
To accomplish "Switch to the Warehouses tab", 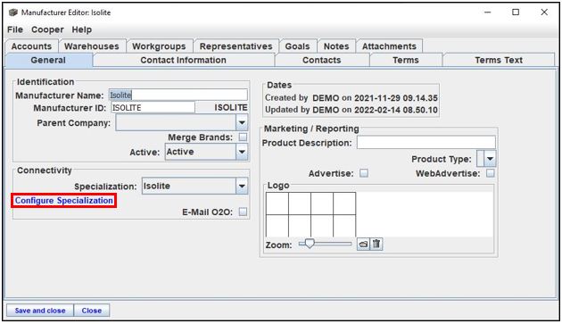I will [92, 46].
